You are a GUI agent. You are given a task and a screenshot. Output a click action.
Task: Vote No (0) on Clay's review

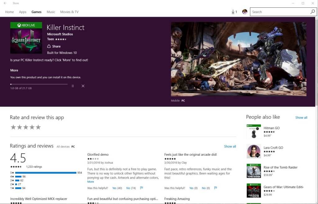tap(206, 188)
